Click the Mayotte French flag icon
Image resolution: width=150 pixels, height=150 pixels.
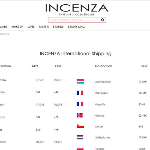80,104
